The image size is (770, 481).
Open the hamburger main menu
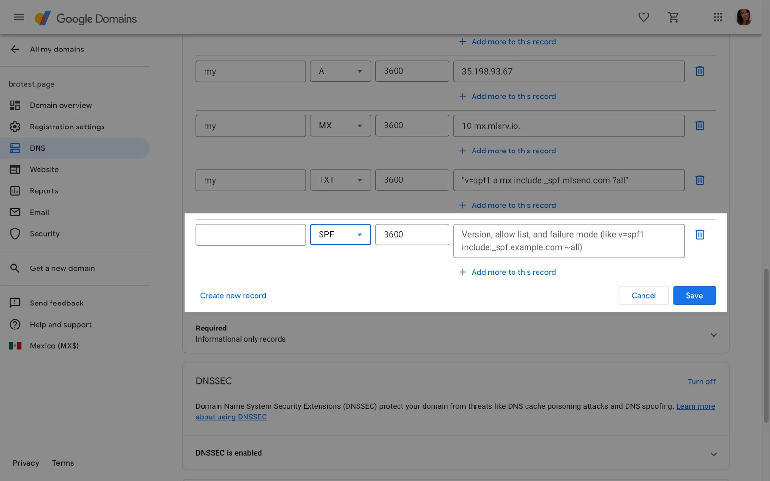click(x=19, y=17)
